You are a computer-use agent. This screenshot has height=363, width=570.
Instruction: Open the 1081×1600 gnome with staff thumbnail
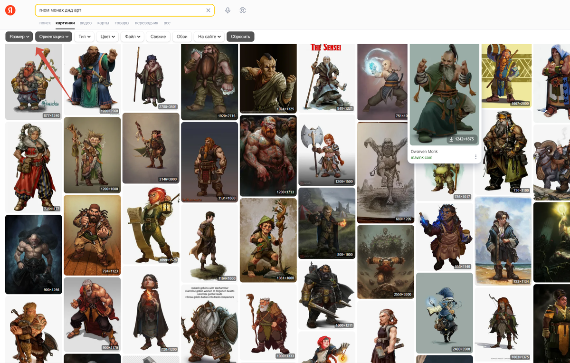click(x=268, y=240)
